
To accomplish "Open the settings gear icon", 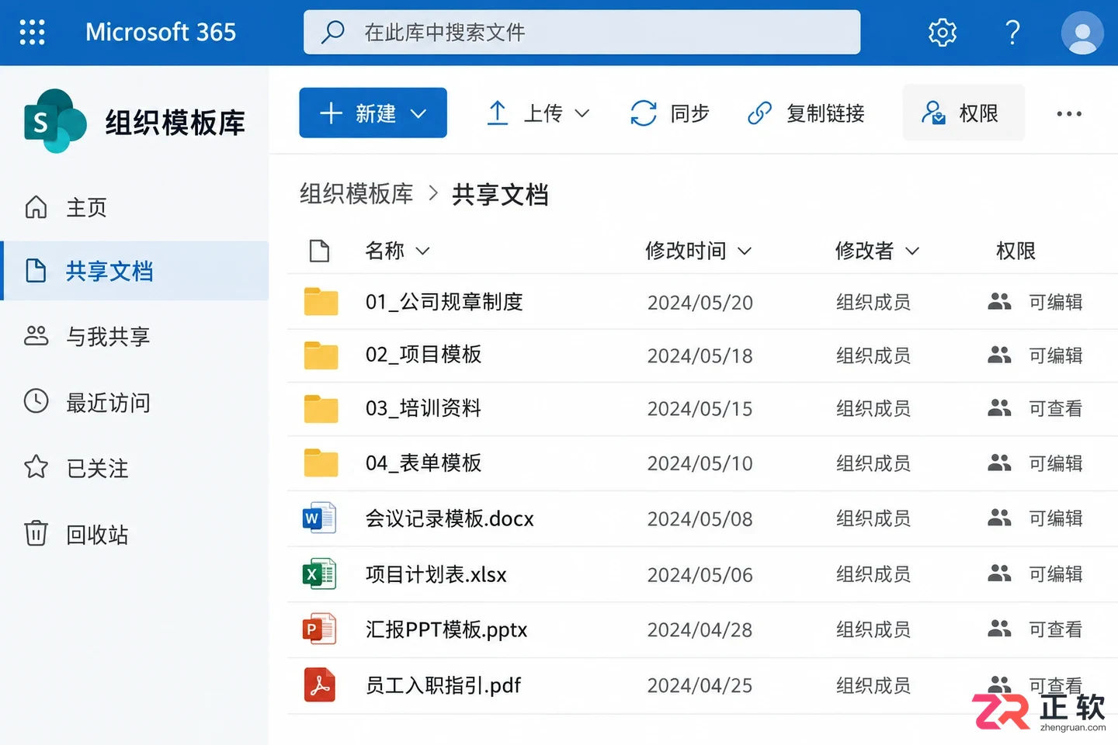I will point(943,32).
